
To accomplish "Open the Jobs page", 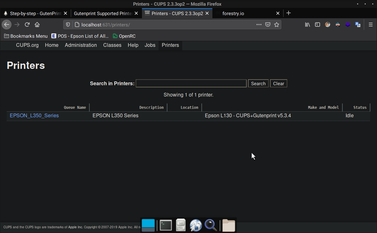I will [x=150, y=45].
